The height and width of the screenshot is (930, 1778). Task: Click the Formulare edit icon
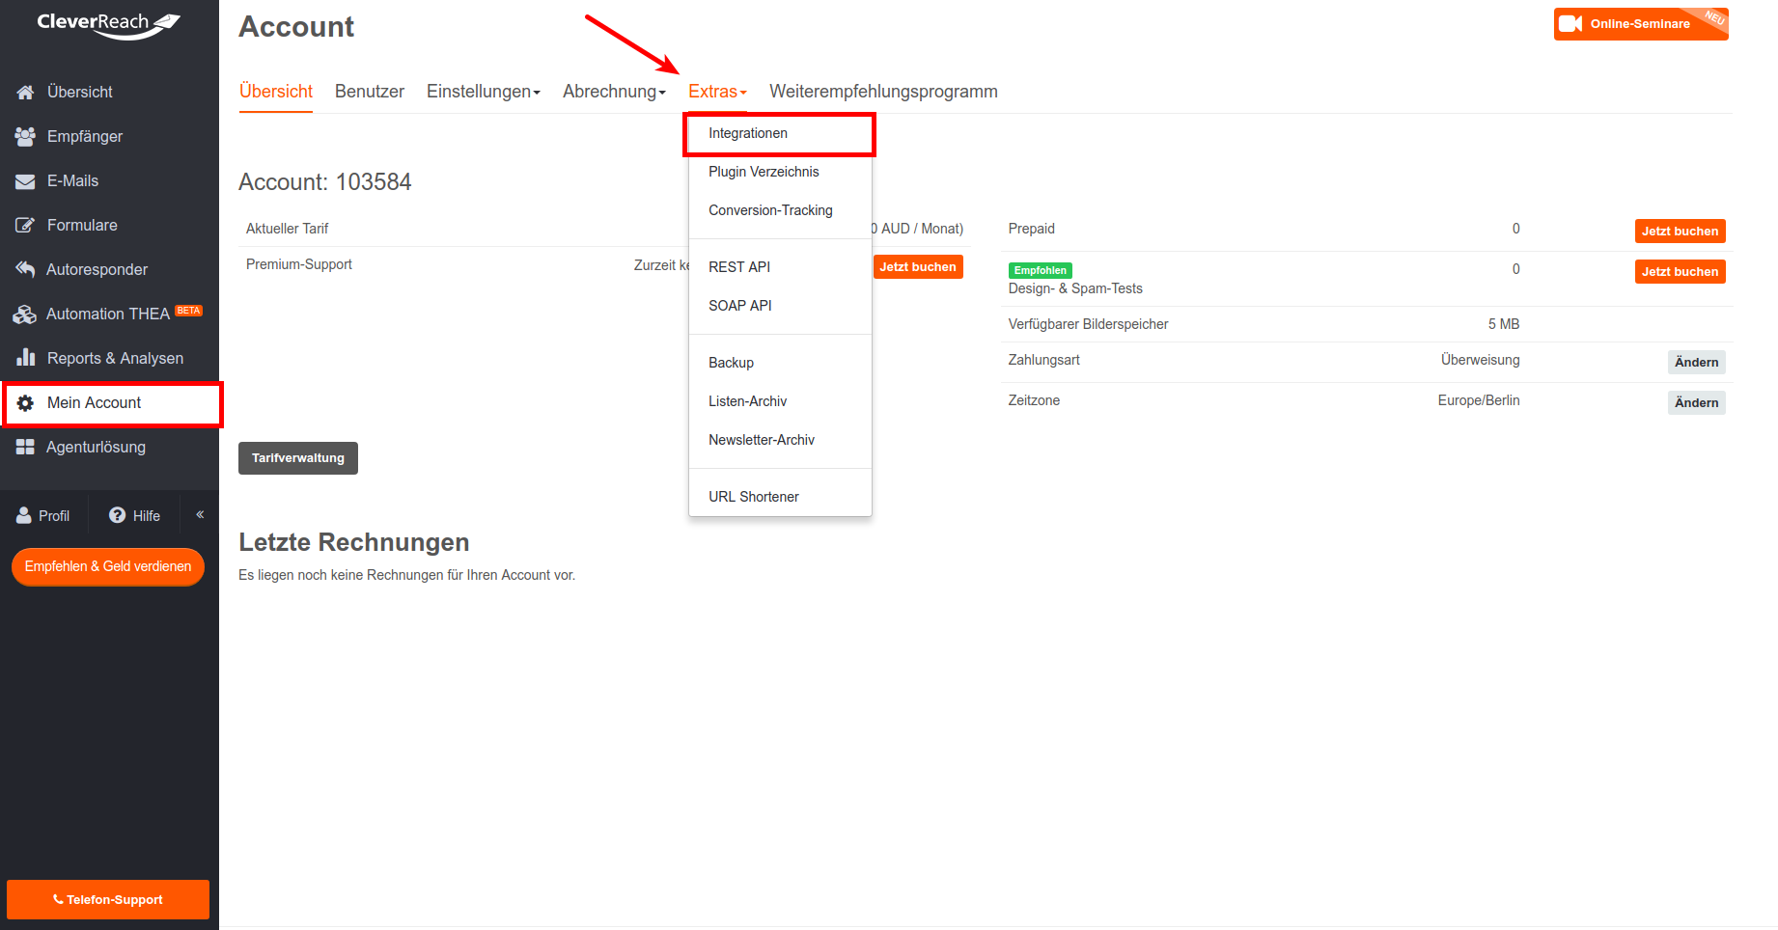point(26,225)
